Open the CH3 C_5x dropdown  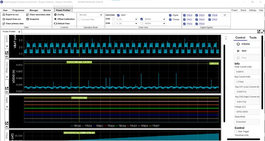(x=127, y=19)
